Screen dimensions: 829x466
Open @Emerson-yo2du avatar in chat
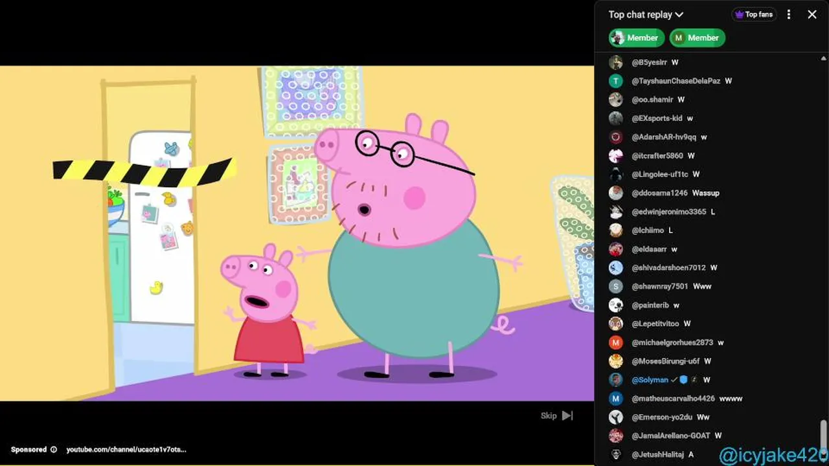click(616, 417)
